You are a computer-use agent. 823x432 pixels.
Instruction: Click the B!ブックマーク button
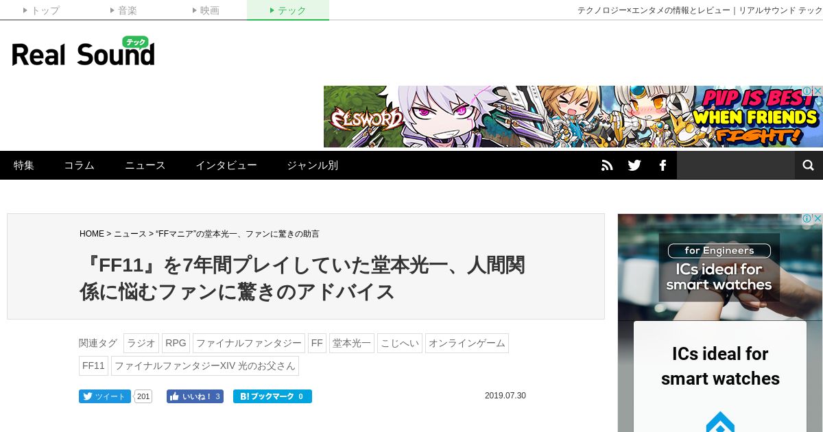pyautogui.click(x=272, y=396)
